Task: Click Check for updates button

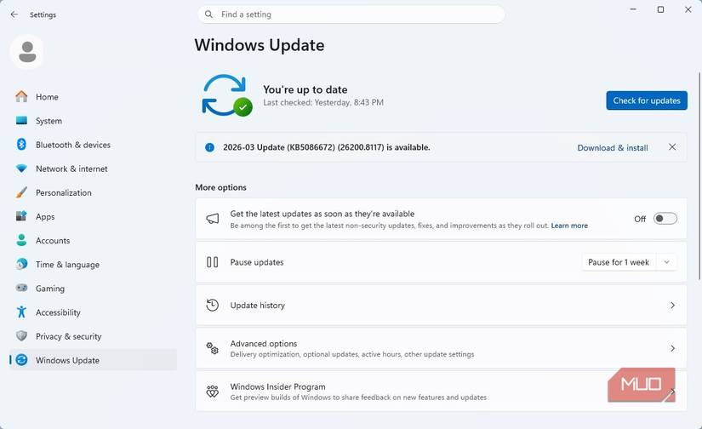Action: pyautogui.click(x=647, y=100)
